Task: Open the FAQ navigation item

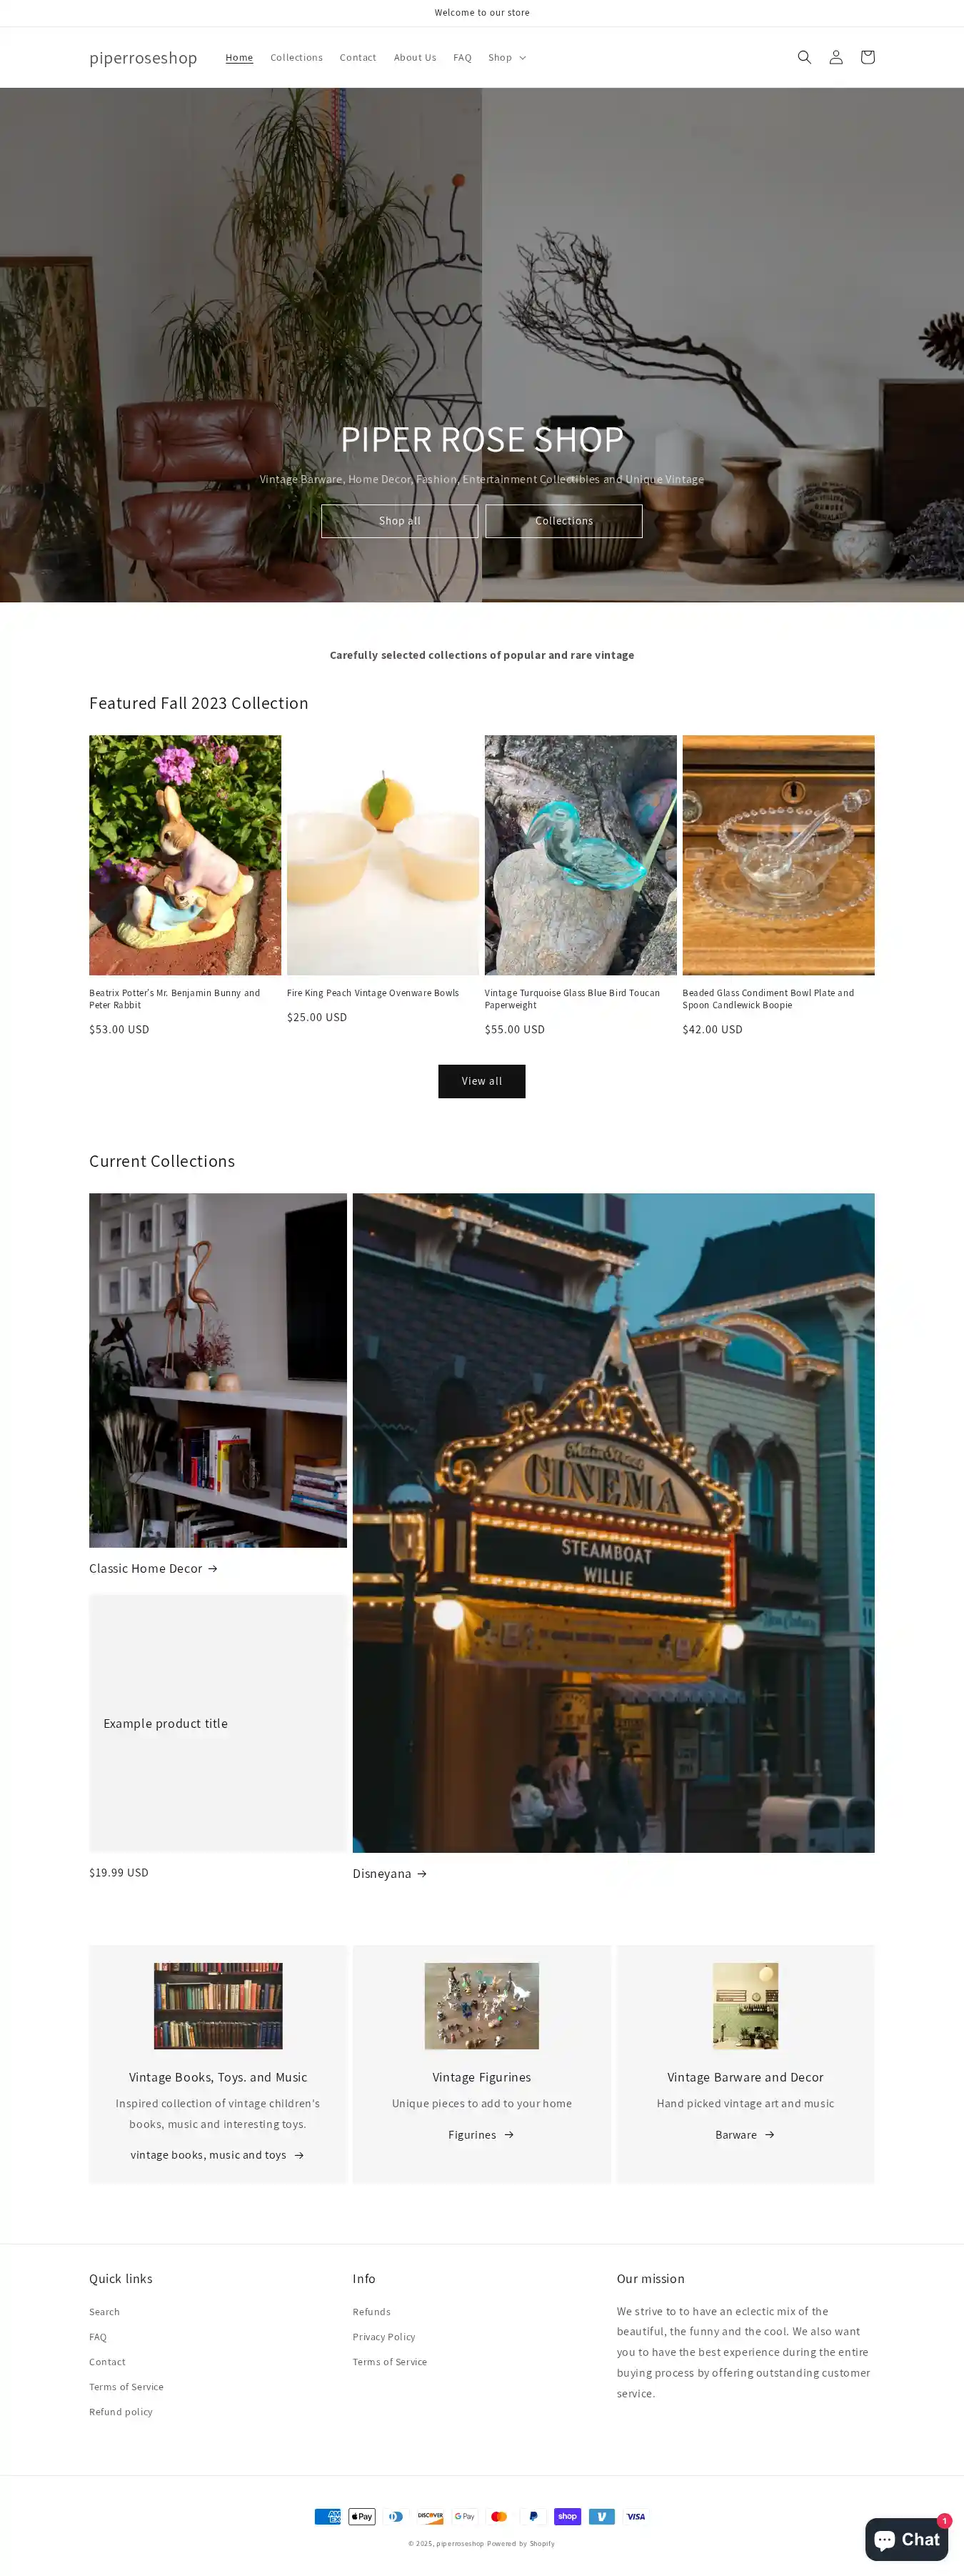Action: tap(461, 58)
